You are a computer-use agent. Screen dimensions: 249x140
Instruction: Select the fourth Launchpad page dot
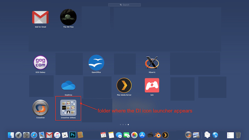tap(128, 124)
